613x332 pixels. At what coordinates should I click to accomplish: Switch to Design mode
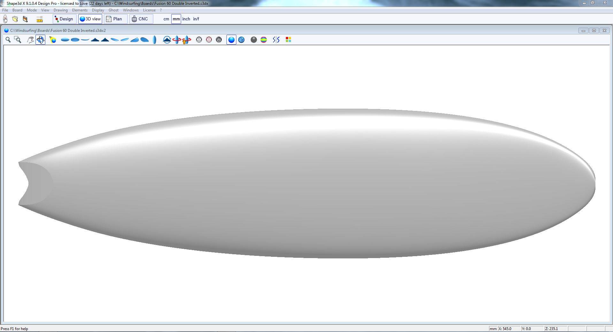(x=64, y=19)
